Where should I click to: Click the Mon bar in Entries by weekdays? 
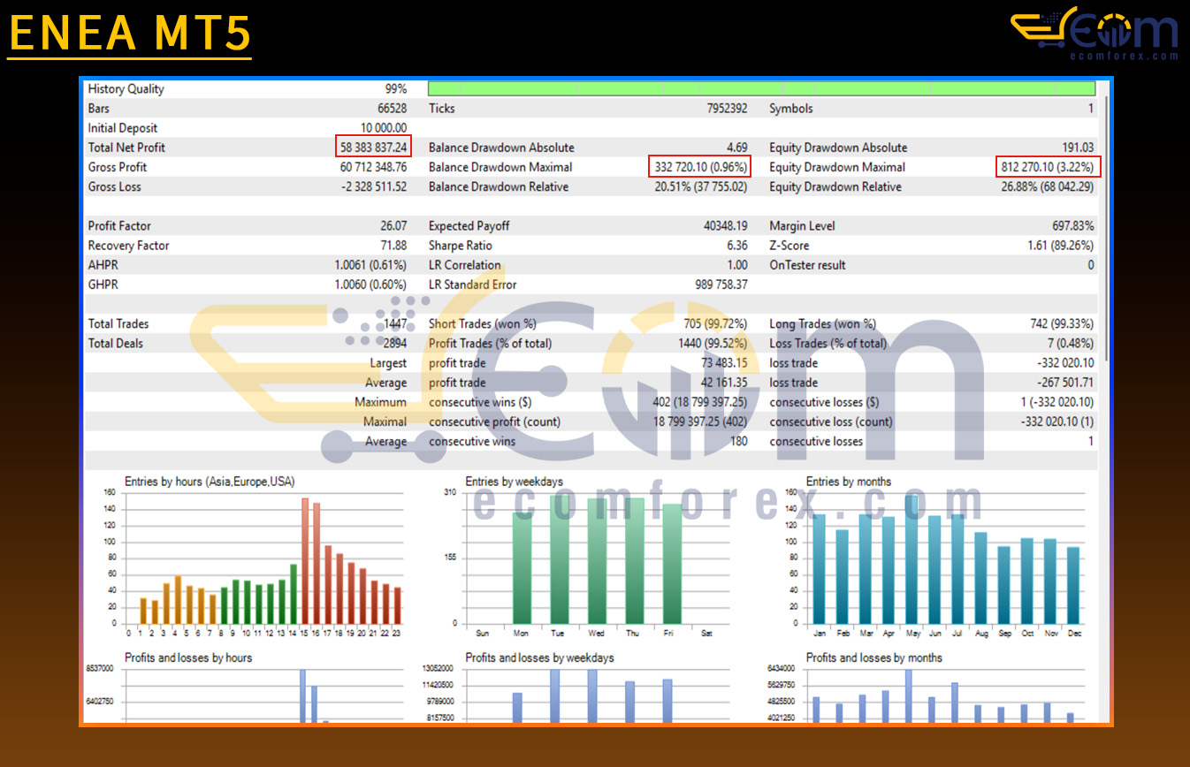point(523,567)
